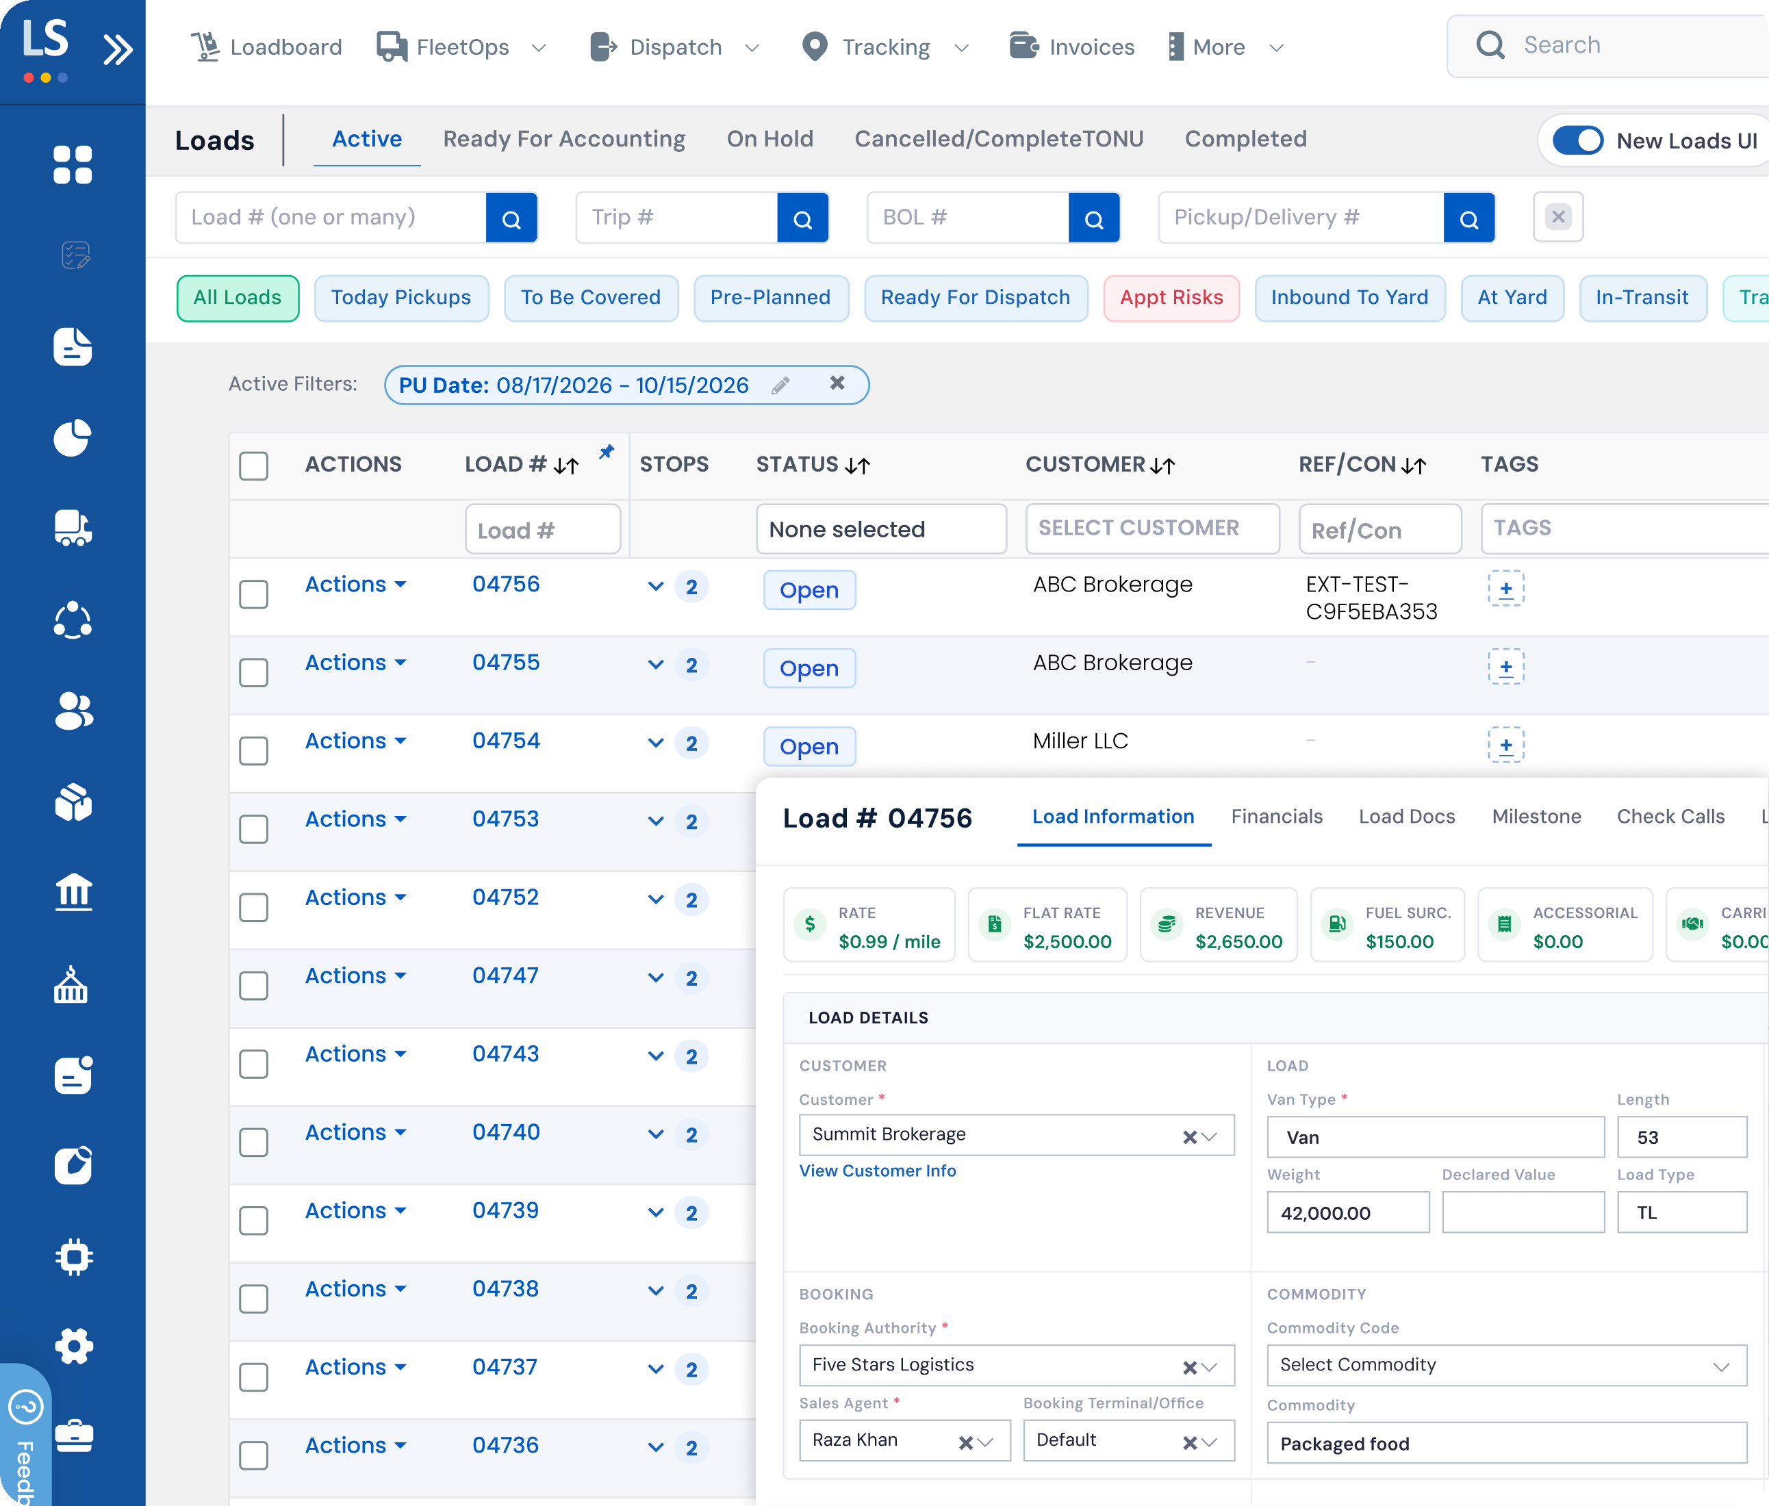Screen dimensions: 1769x1506
Task: Edit PU Date filter with pencil icon
Action: (x=780, y=385)
